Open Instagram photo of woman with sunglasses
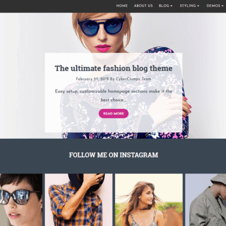226x226 pixels. click(x=21, y=200)
